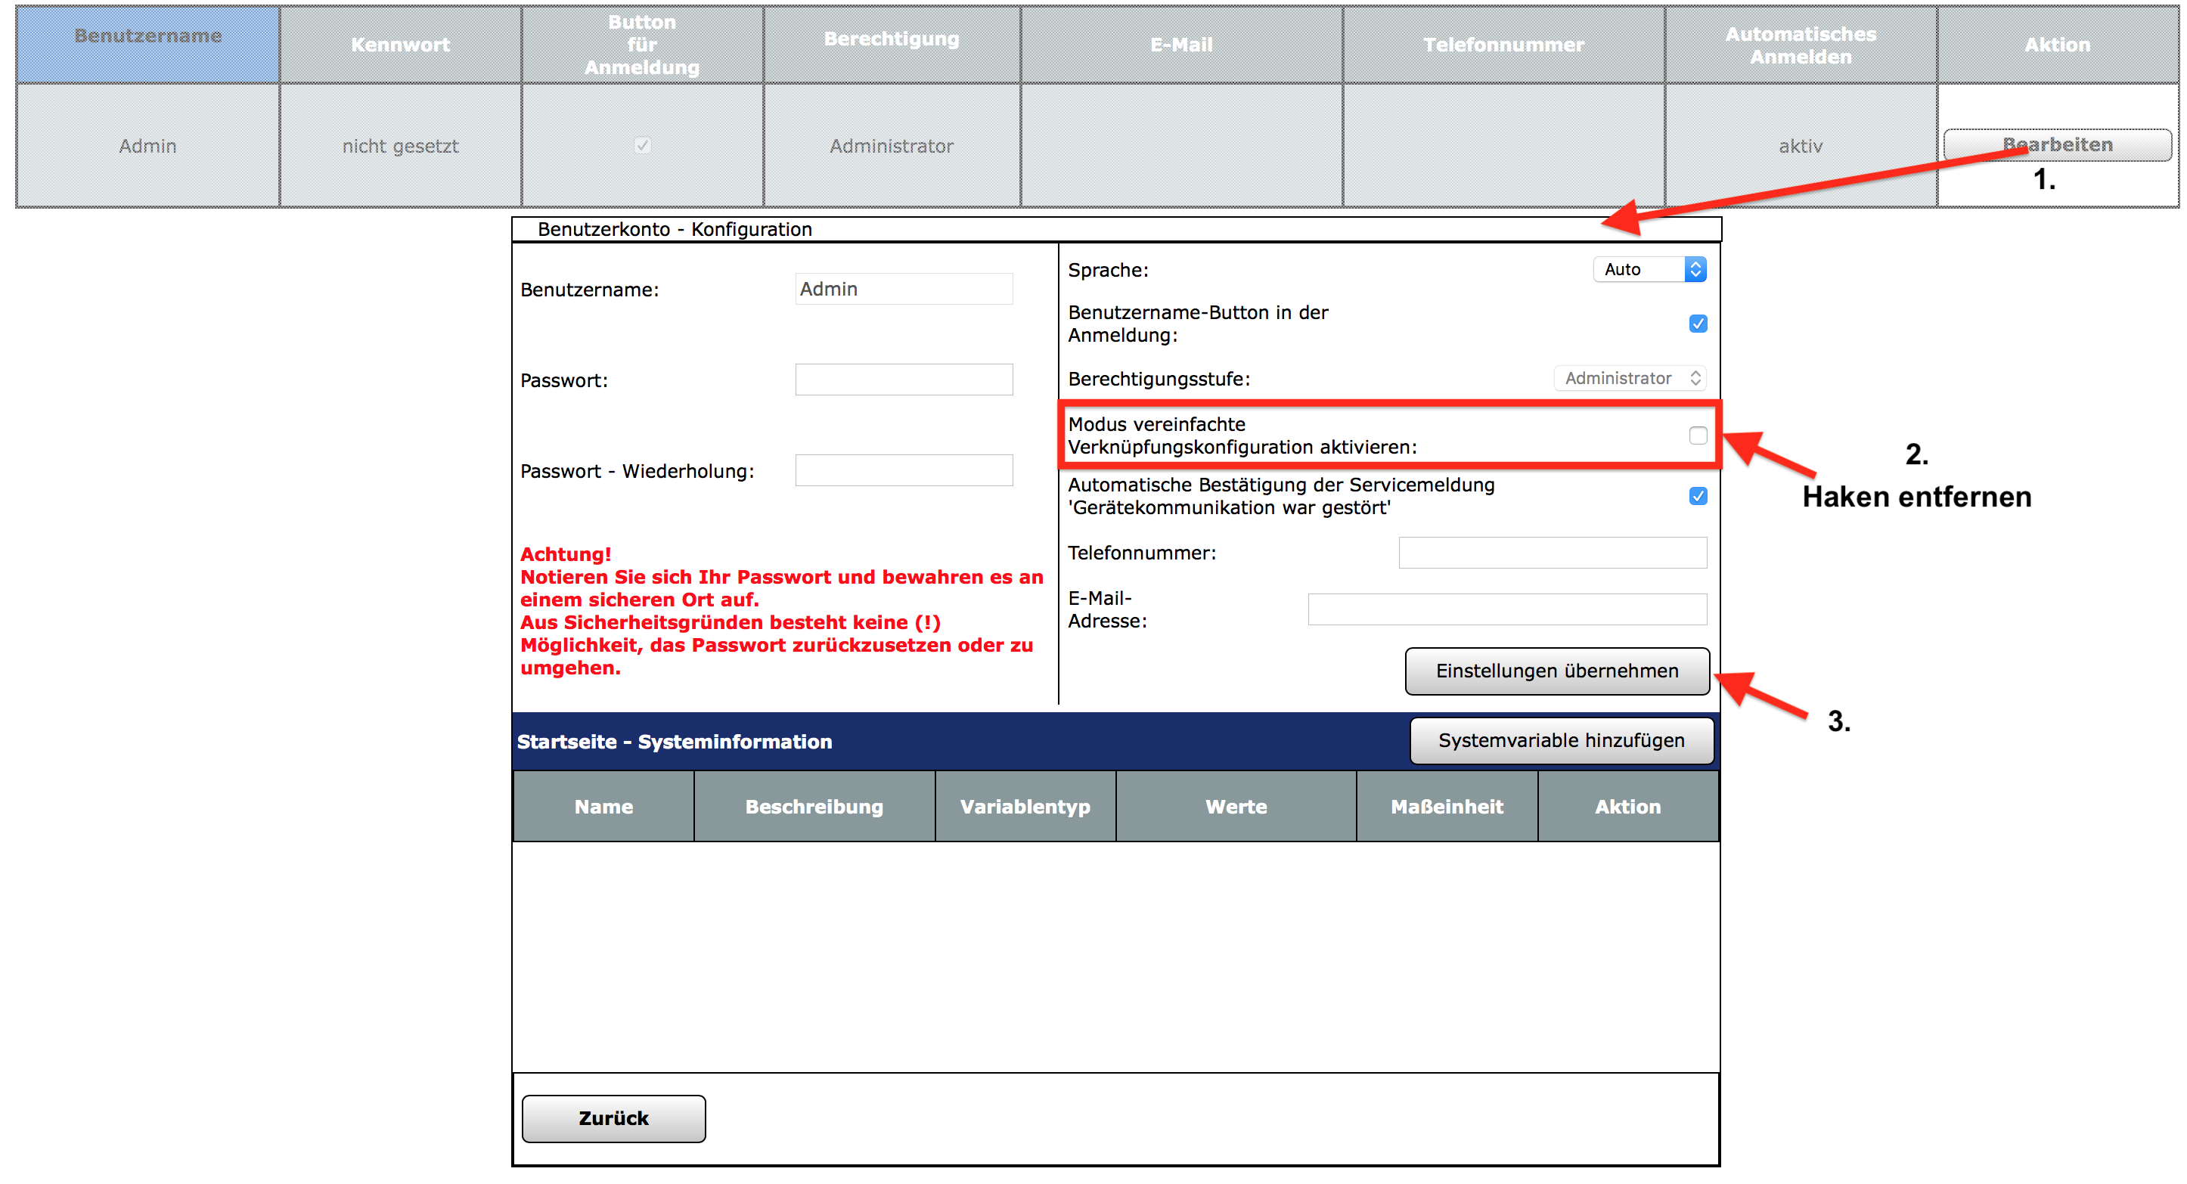2187x1184 pixels.
Task: Focus the Benutzername text field
Action: 904,289
